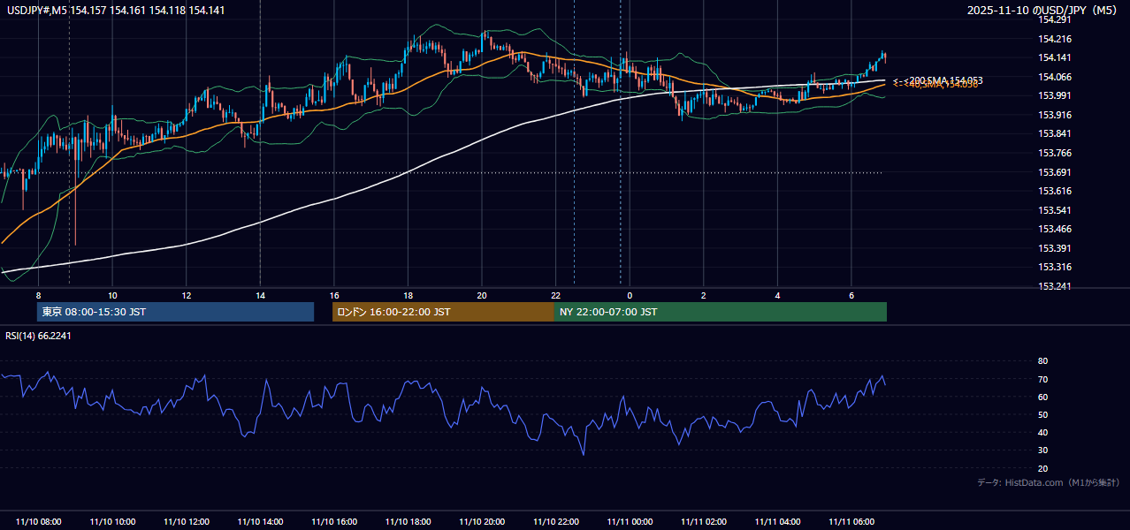Click 153.916 on the price axis
The image size is (1130, 530).
pyautogui.click(x=1056, y=115)
